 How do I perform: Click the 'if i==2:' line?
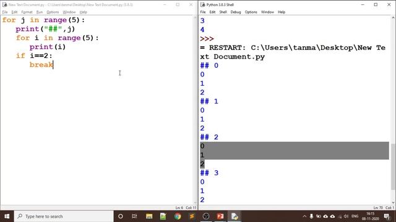pos(34,55)
